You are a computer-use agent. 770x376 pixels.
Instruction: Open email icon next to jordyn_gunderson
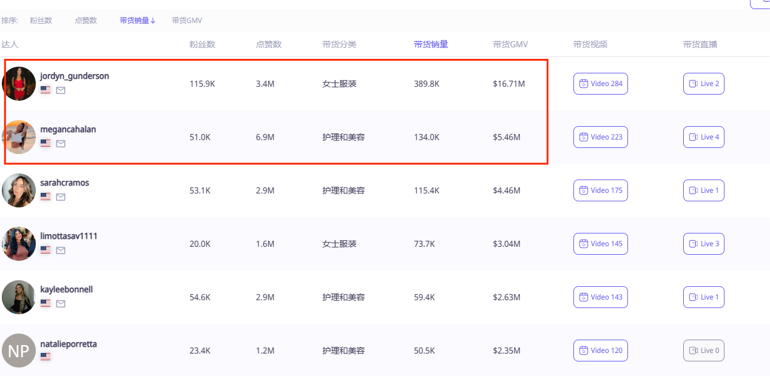[x=61, y=90]
